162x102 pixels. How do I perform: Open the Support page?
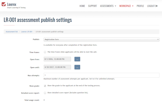(92, 6)
